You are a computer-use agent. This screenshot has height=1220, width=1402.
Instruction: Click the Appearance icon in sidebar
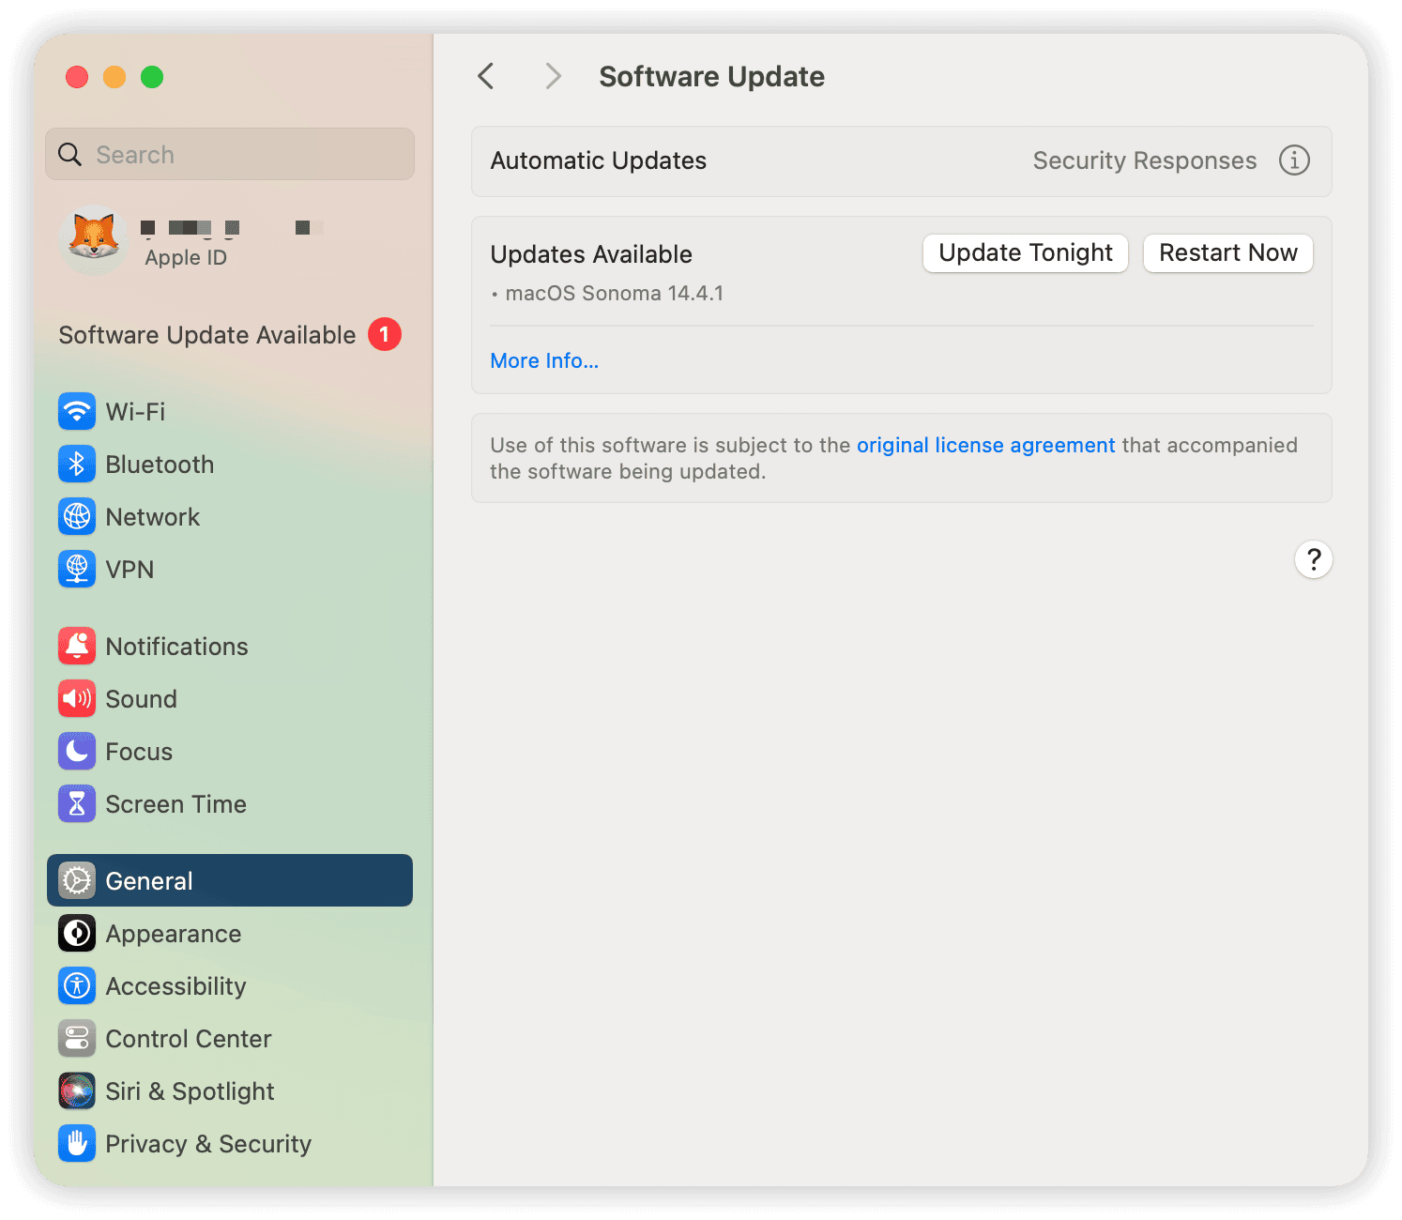click(x=77, y=933)
